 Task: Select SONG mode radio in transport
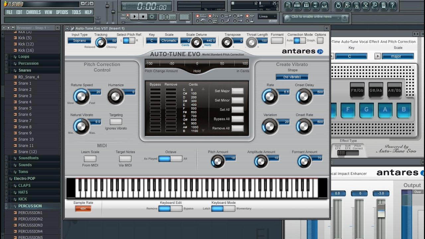tap(127, 18)
